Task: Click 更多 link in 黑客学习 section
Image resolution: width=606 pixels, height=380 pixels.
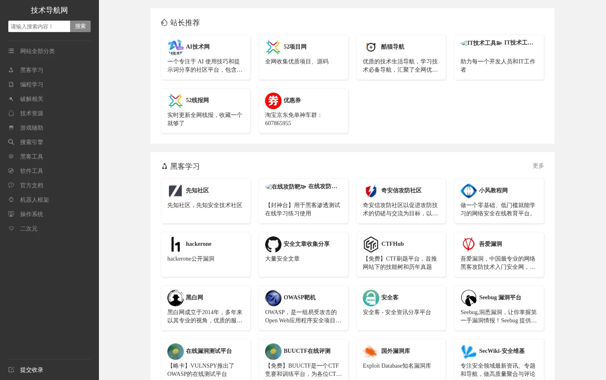Action: [x=538, y=166]
